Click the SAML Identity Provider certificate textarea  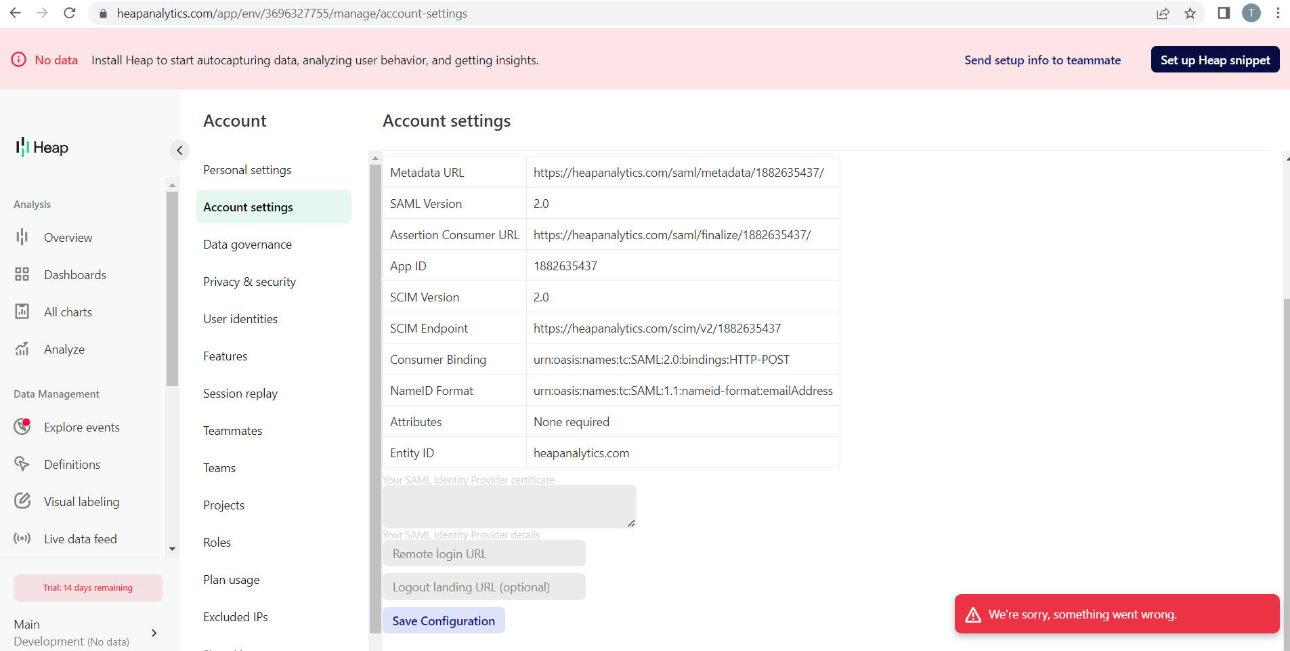click(x=509, y=507)
